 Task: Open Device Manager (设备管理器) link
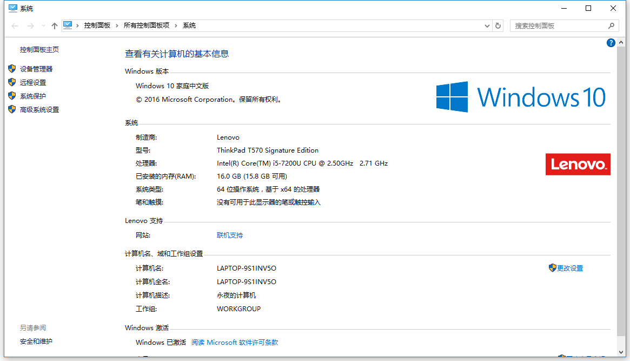(x=36, y=69)
